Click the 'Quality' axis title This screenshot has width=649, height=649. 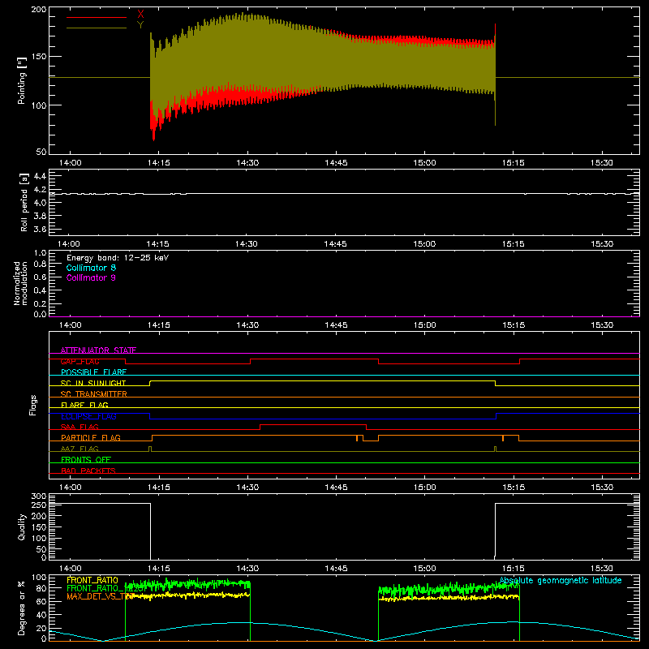coord(22,527)
